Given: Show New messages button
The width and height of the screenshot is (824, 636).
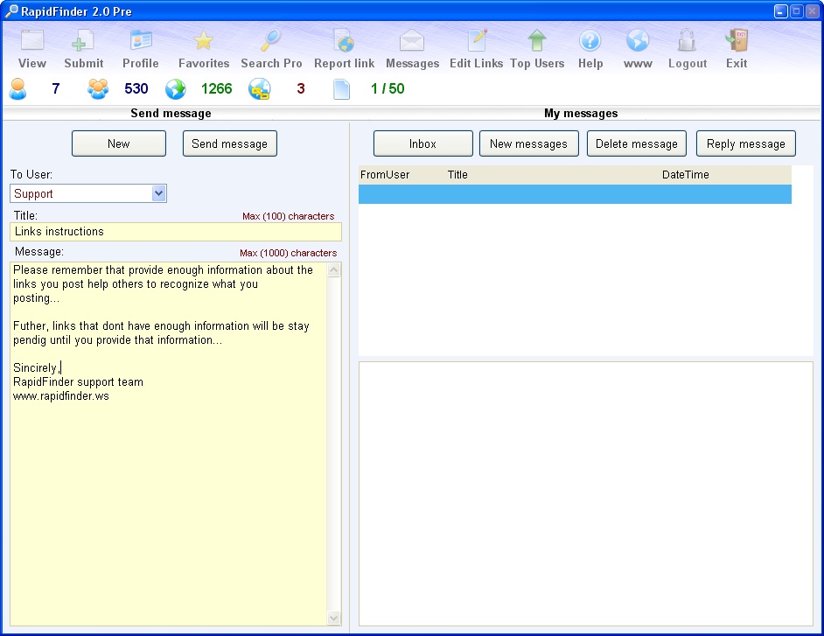Looking at the screenshot, I should (528, 143).
